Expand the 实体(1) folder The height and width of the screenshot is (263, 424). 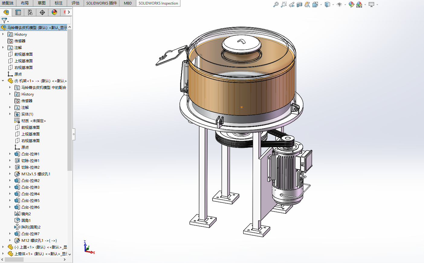click(x=10, y=114)
